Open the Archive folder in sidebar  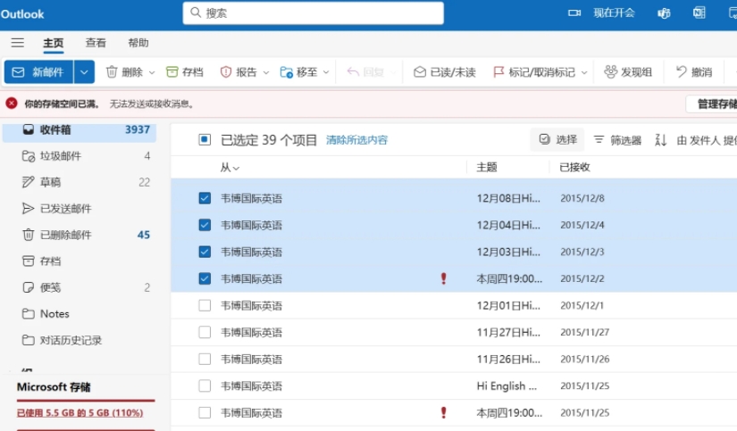point(79,261)
